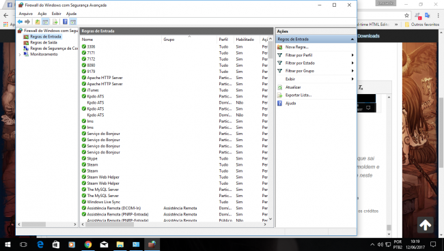Click the rules list vertical scrollbar thumb
Viewport: 444px width, 251px height.
[270, 50]
